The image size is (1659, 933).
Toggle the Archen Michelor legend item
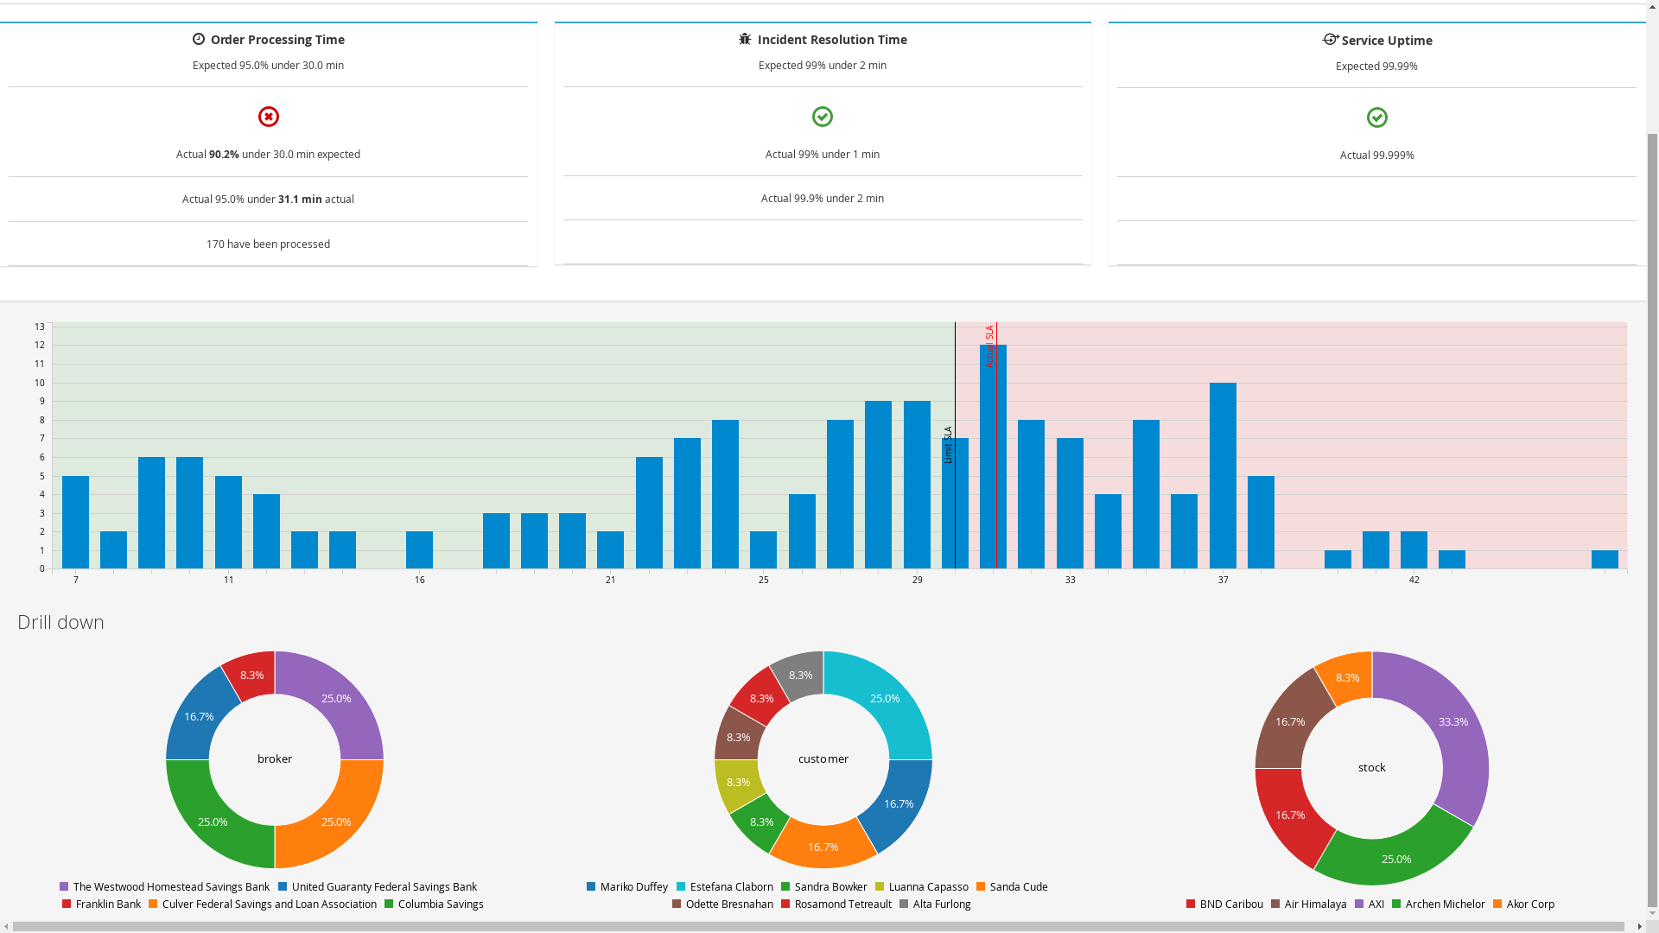pos(1444,904)
